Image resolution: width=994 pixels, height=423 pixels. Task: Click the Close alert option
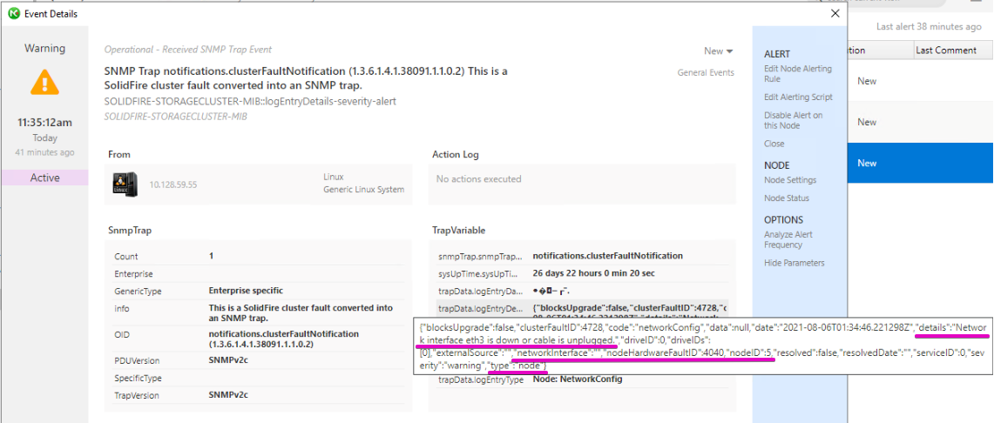[x=774, y=144]
